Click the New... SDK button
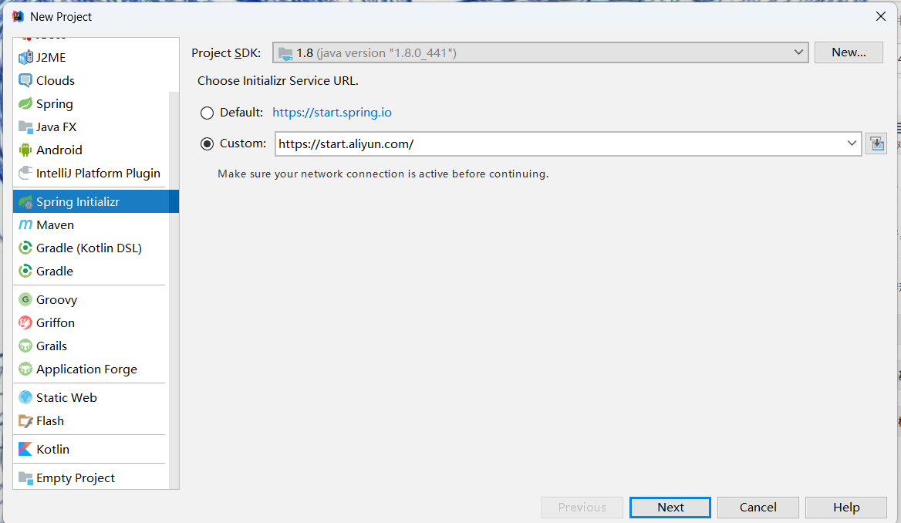901x523 pixels. (849, 52)
